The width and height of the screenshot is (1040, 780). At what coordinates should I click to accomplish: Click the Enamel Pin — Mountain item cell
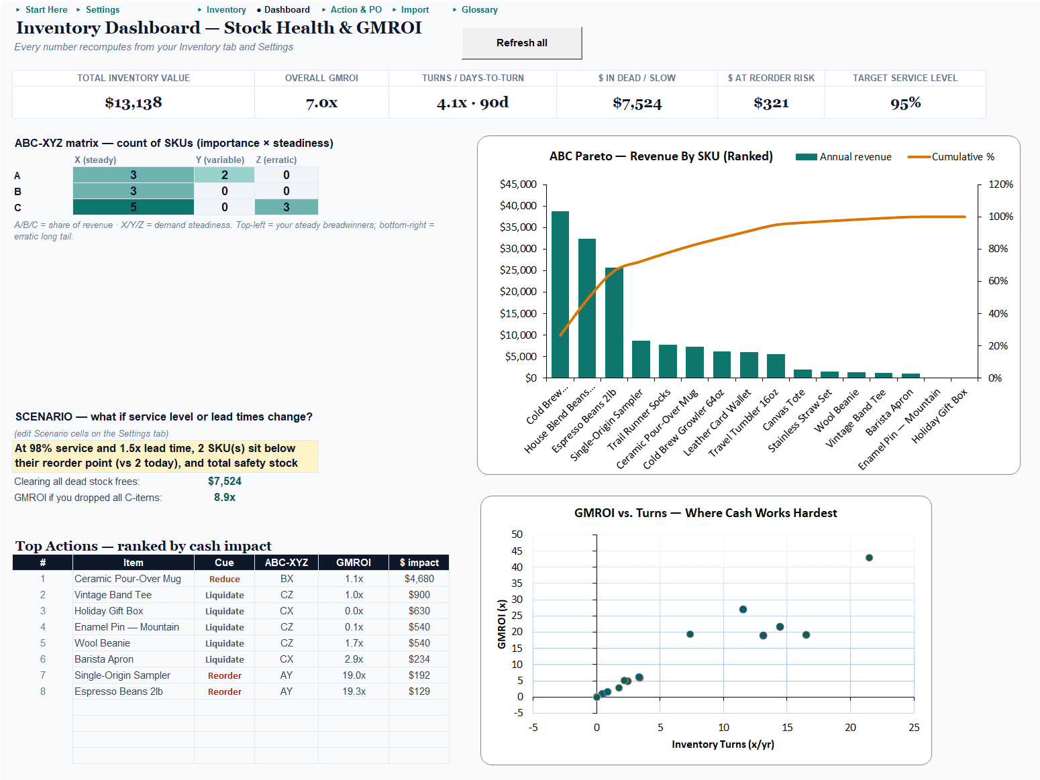point(134,627)
